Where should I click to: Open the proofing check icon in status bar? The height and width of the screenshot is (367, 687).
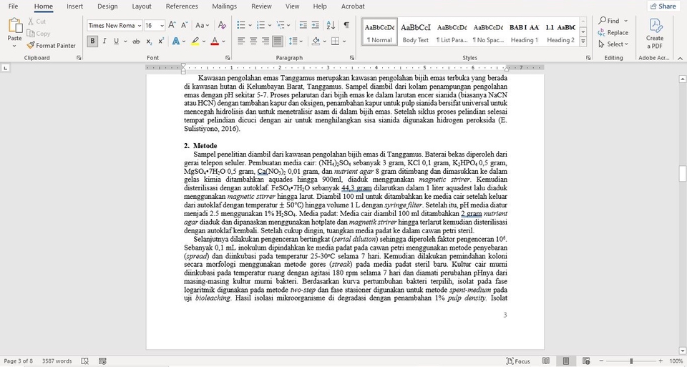(x=85, y=361)
